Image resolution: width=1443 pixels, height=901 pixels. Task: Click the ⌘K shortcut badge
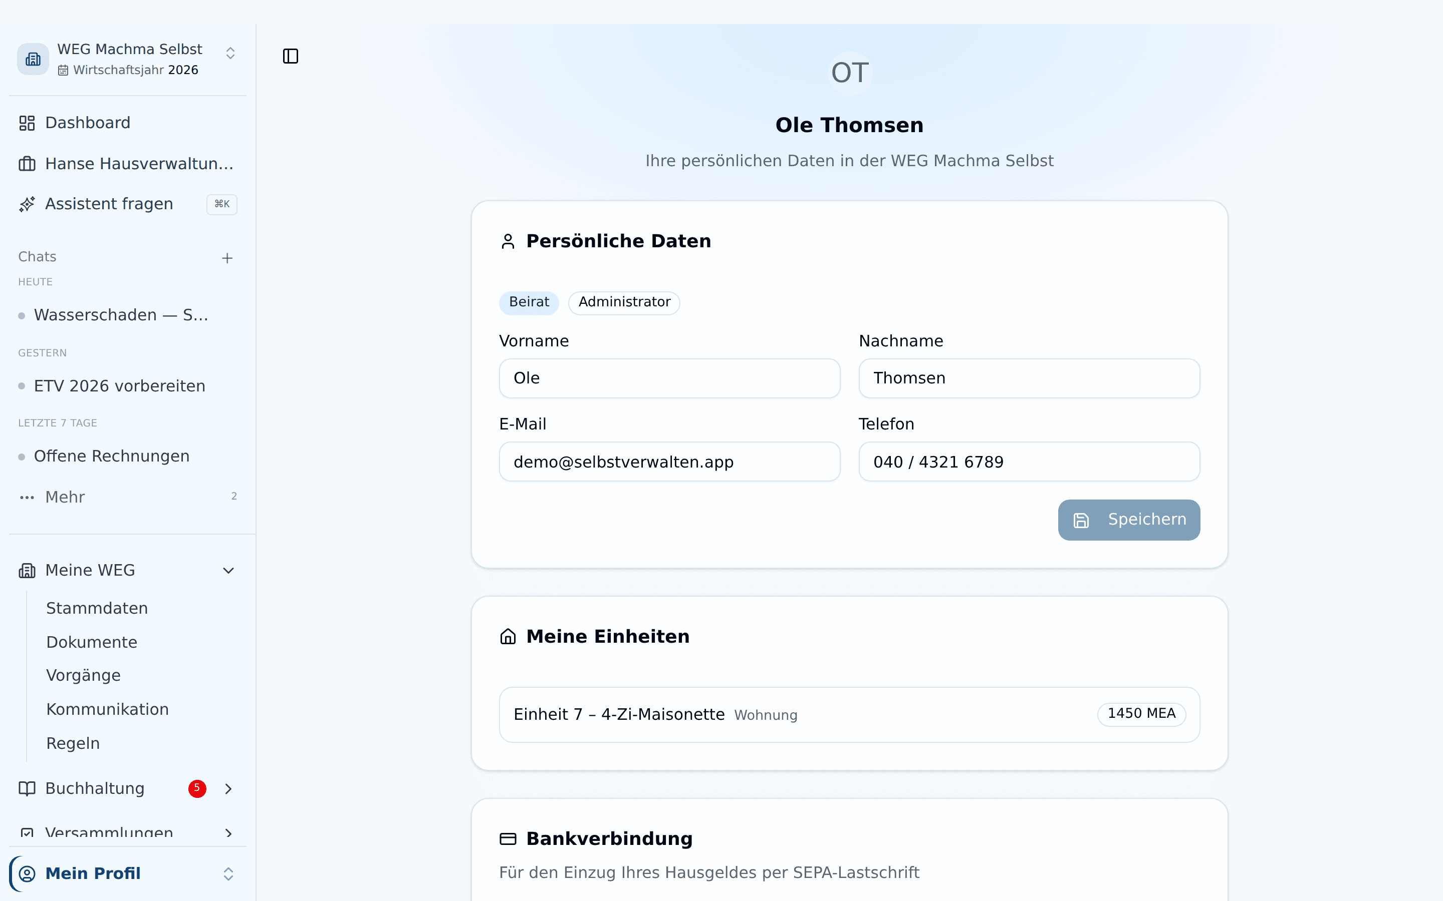click(222, 204)
